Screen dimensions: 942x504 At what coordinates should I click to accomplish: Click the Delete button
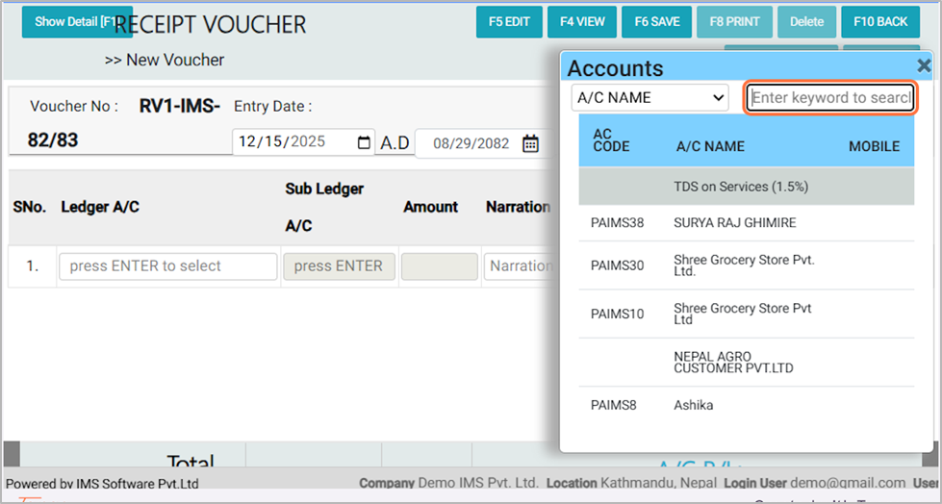pyautogui.click(x=806, y=21)
